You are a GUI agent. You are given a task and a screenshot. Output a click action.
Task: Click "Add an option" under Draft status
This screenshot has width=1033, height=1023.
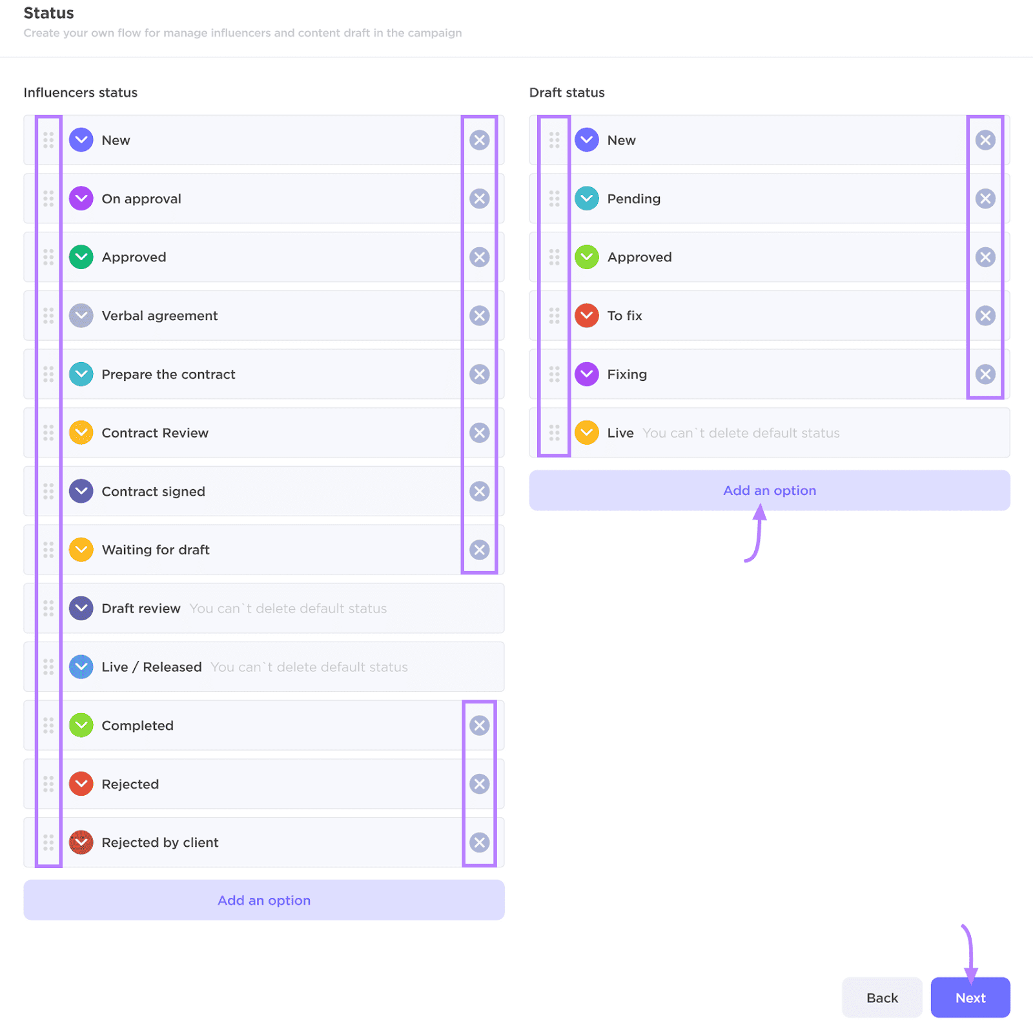tap(770, 490)
